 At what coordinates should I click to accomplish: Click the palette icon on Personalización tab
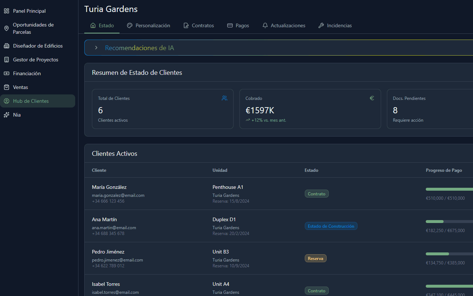130,25
